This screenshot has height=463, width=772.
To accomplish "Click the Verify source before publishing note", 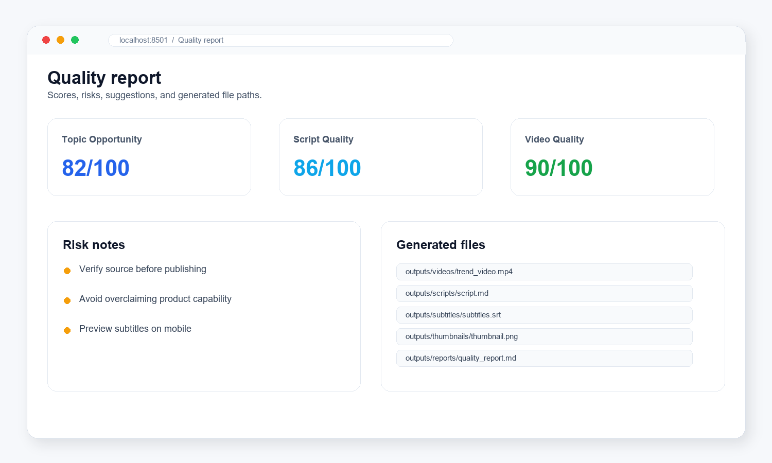I will point(143,269).
